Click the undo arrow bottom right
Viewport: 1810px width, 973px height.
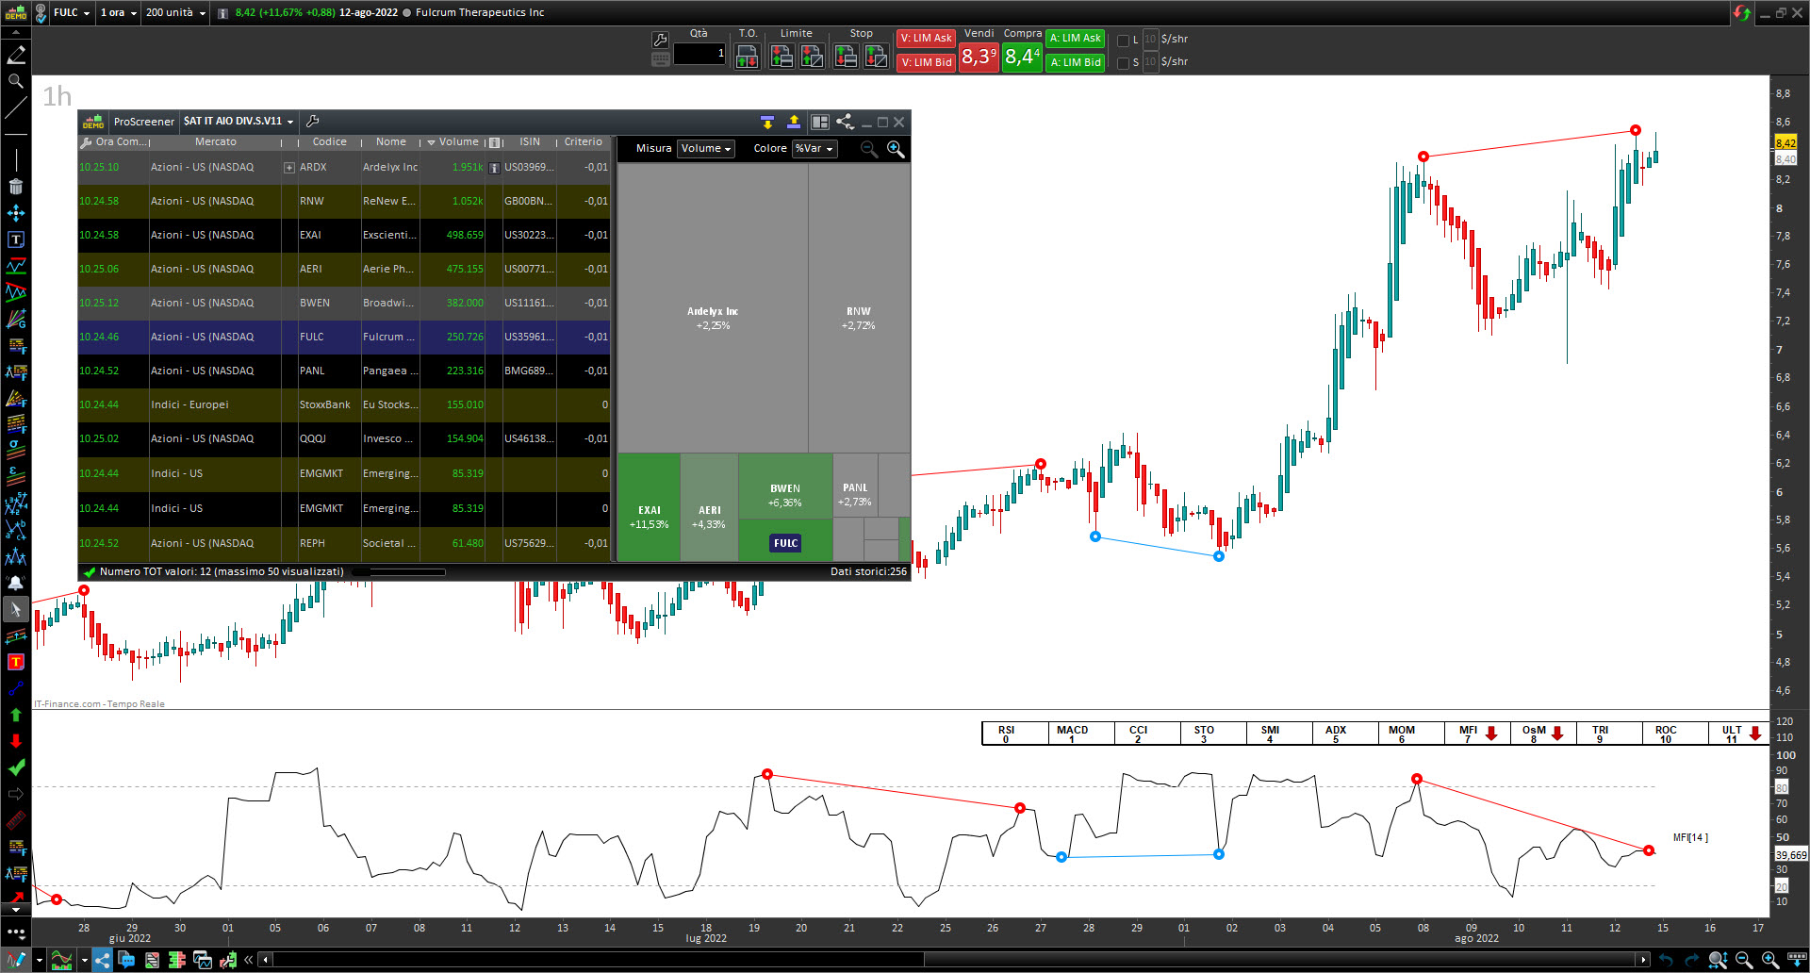pos(1666,960)
